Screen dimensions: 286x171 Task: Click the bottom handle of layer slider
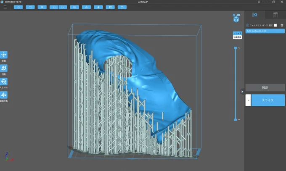click(235, 120)
